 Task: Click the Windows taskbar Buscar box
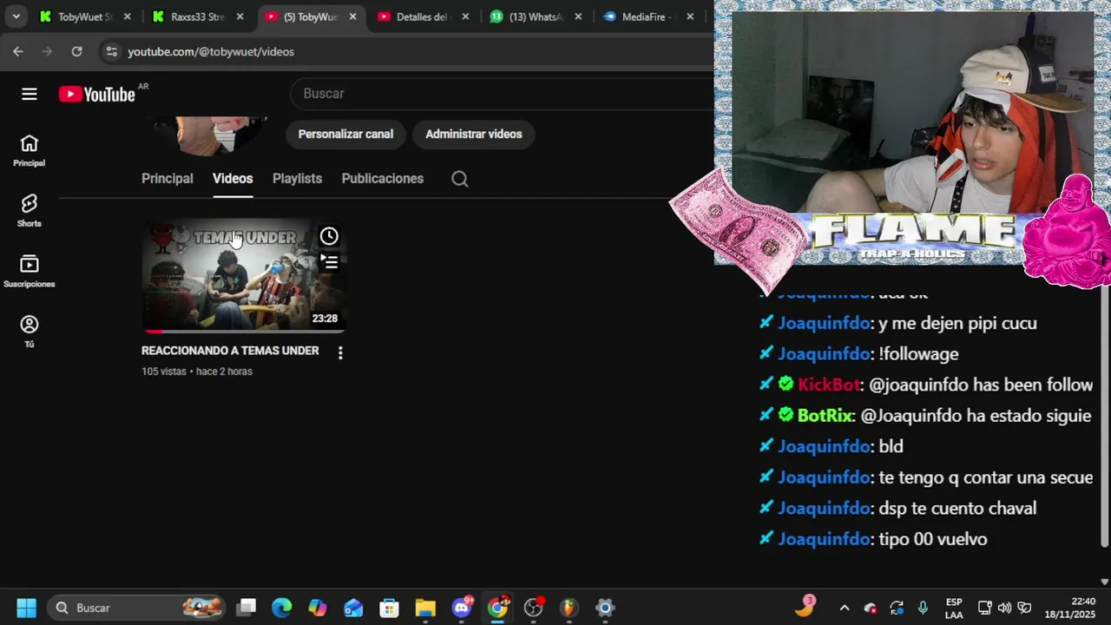click(138, 608)
